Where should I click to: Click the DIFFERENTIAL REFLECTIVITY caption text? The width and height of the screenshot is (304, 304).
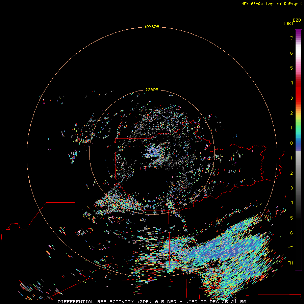(x=96, y=302)
